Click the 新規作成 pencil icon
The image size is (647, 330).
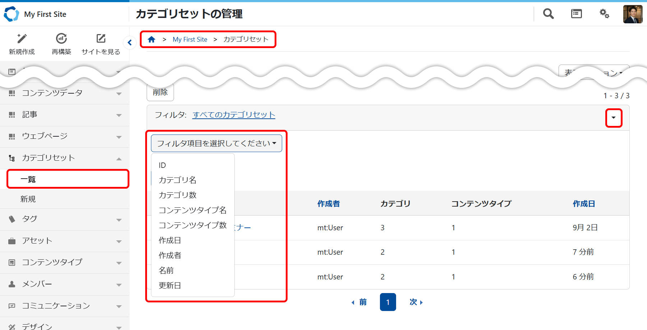[22, 39]
